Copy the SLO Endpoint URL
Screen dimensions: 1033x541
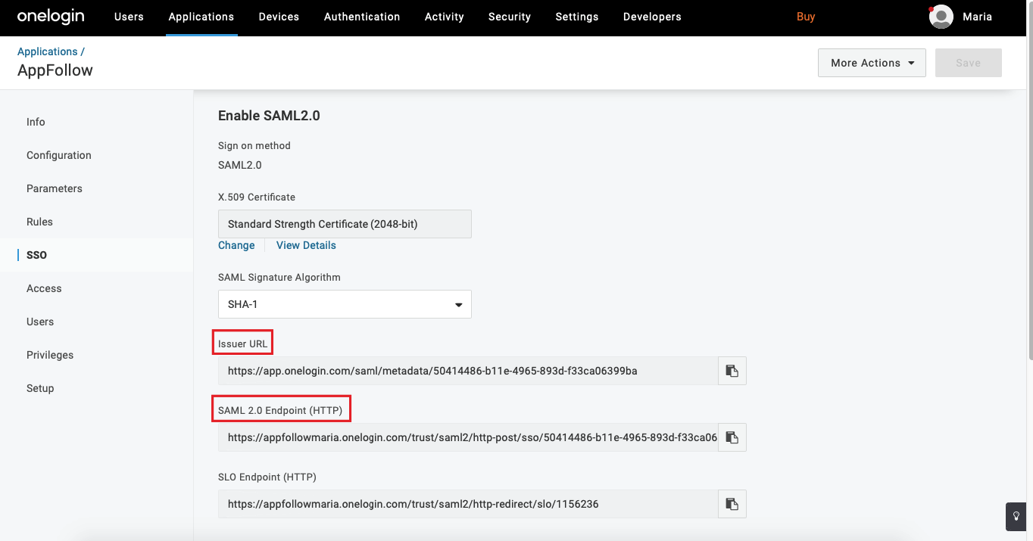(x=732, y=504)
